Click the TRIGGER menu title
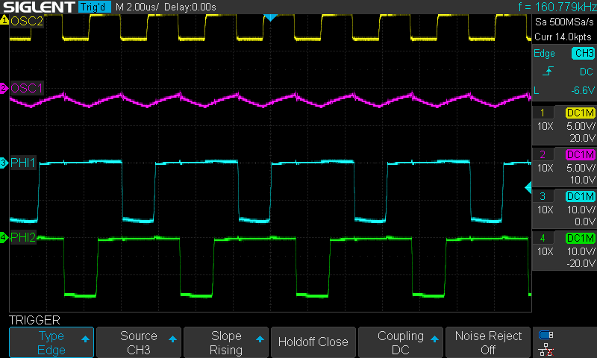This screenshot has height=358, width=597. [34, 320]
